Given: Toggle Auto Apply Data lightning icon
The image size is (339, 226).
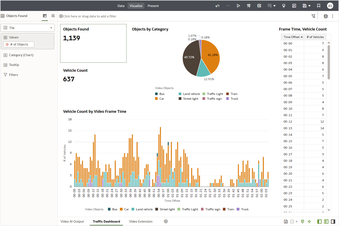Looking at the screenshot, I should pyautogui.click(x=309, y=221).
